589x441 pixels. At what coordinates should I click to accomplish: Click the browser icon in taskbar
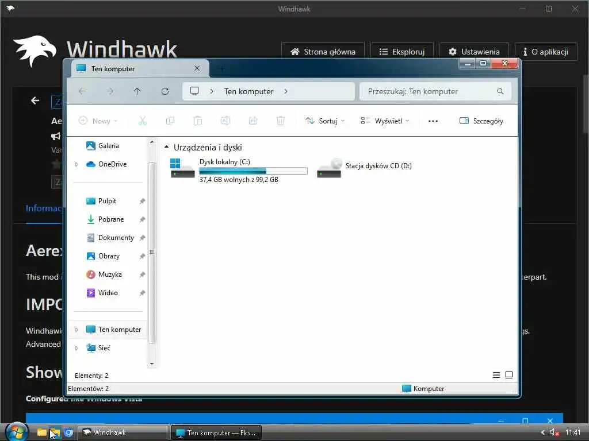(x=68, y=432)
